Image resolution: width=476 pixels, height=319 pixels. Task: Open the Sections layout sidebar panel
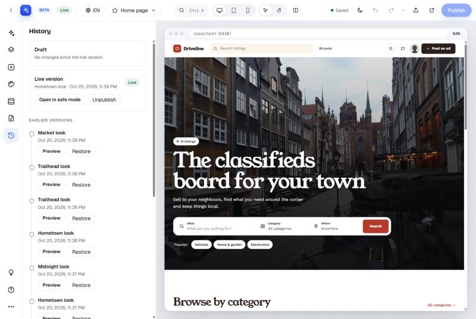point(11,101)
